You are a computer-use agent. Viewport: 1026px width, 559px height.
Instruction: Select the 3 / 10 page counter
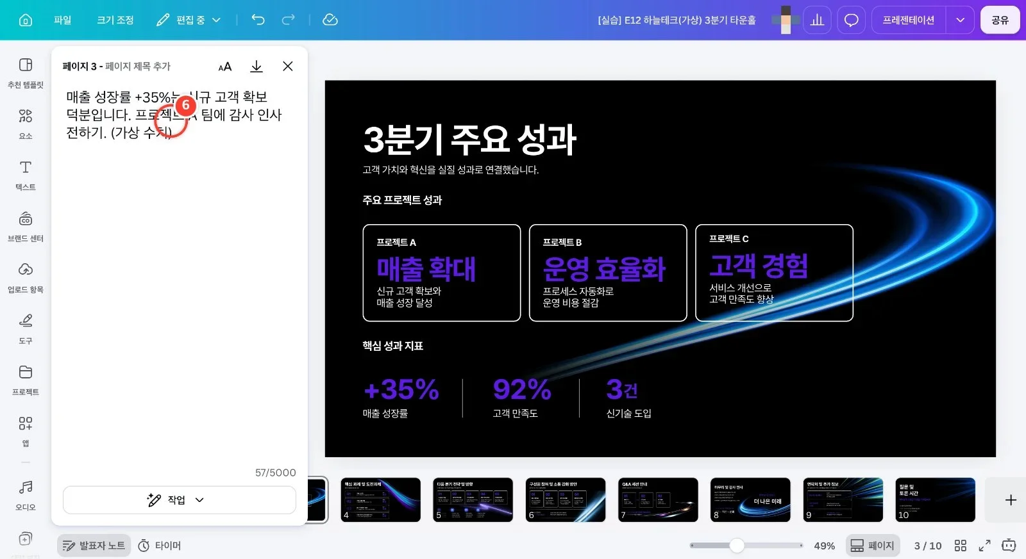pyautogui.click(x=928, y=546)
